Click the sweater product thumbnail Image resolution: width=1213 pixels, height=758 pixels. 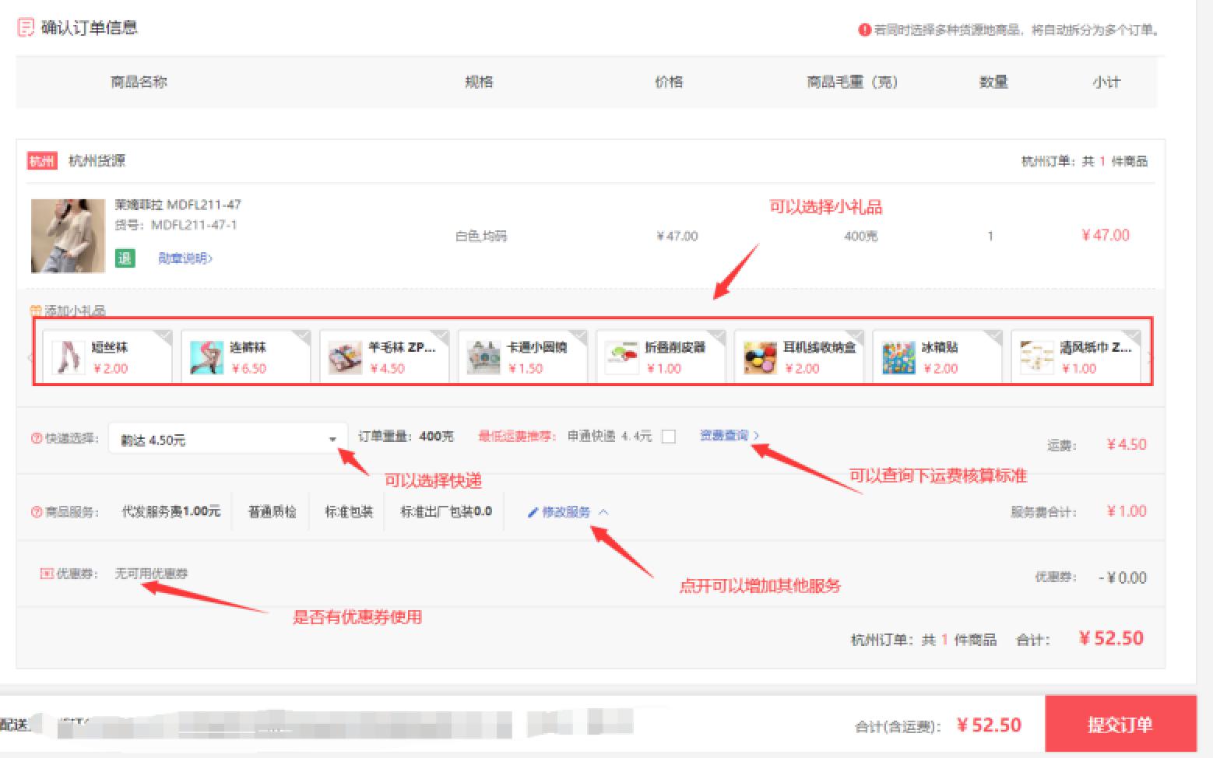pos(68,236)
